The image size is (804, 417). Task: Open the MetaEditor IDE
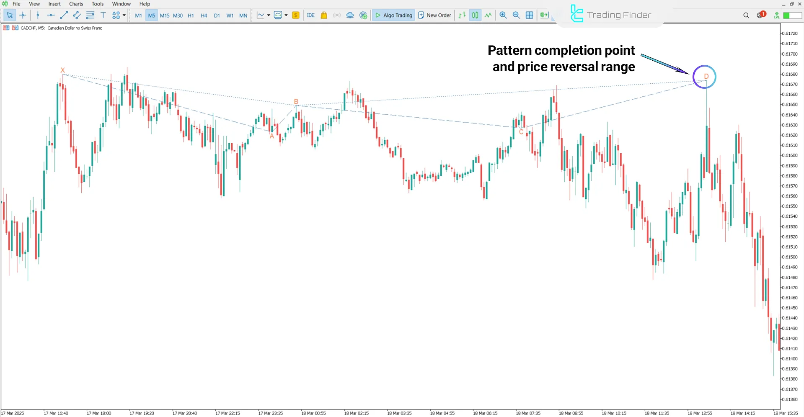click(x=310, y=15)
